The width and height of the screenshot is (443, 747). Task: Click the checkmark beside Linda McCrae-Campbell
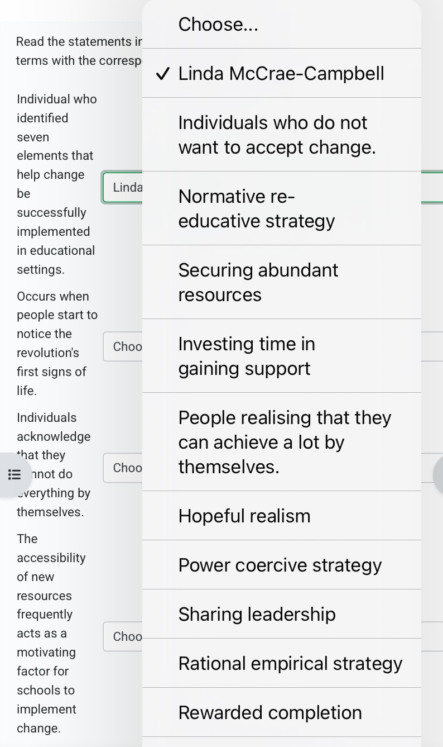click(162, 73)
